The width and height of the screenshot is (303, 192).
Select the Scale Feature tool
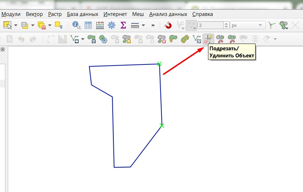tap(103, 39)
